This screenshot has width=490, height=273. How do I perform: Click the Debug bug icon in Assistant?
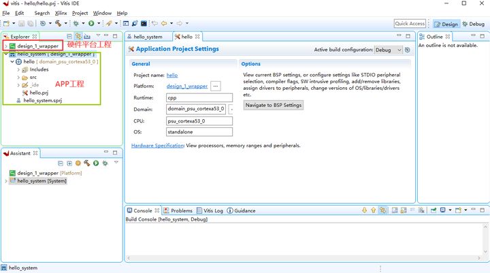pos(105,163)
